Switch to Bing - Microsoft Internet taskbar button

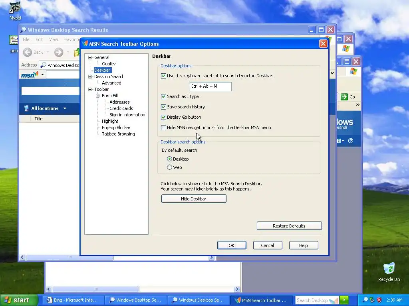pyautogui.click(x=73, y=300)
